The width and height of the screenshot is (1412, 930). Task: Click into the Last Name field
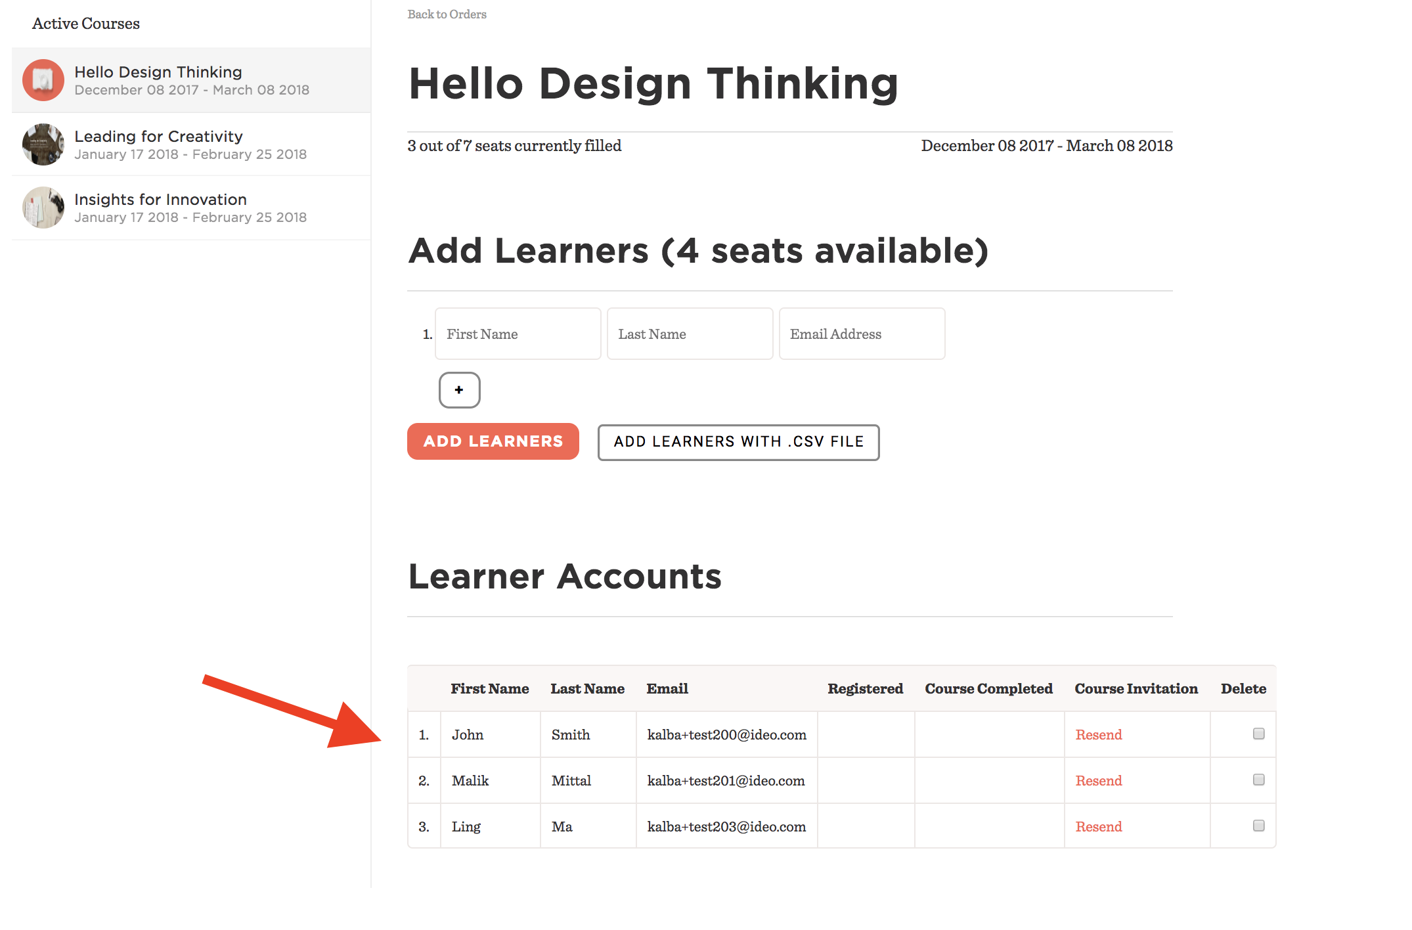point(690,334)
